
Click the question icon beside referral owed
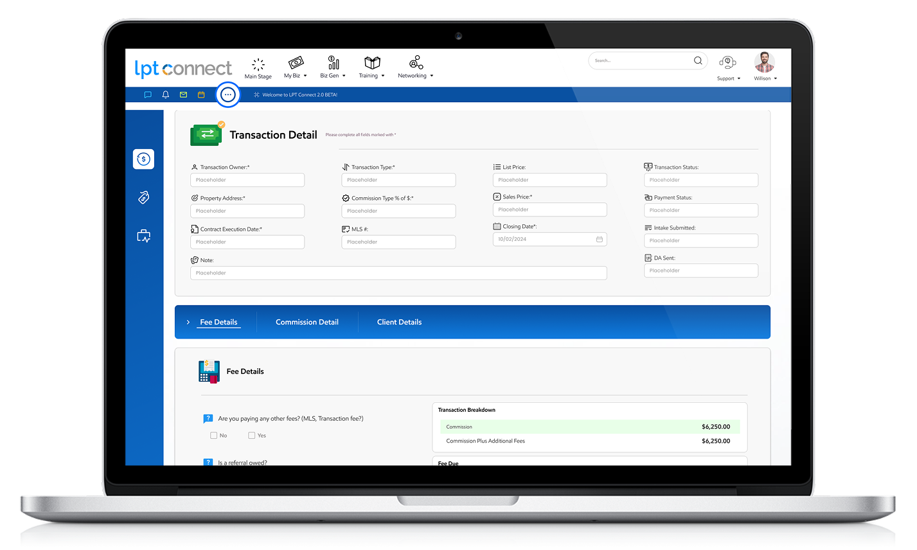pos(208,462)
